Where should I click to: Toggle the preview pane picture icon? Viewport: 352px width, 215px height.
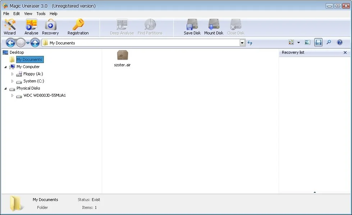tap(307, 43)
